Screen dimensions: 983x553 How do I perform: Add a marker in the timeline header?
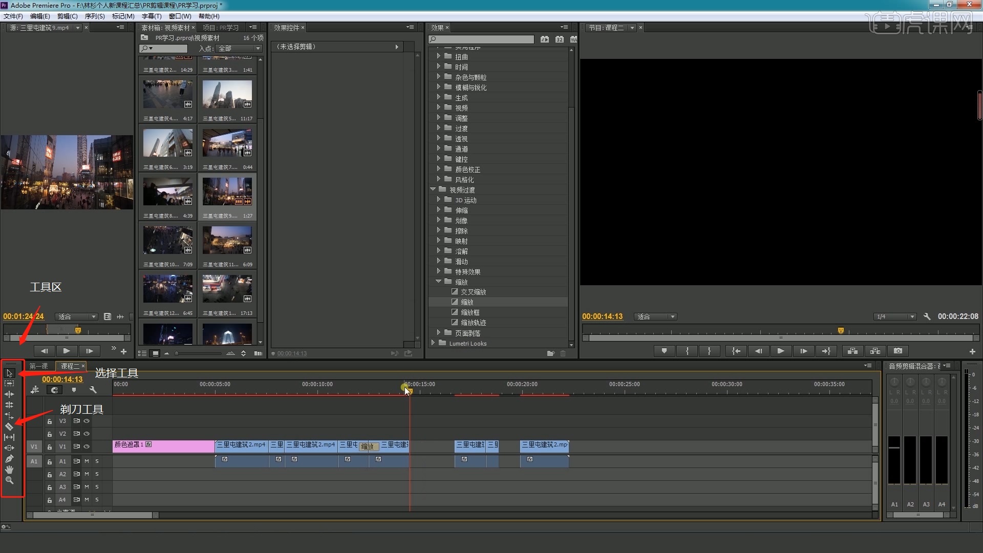(74, 390)
